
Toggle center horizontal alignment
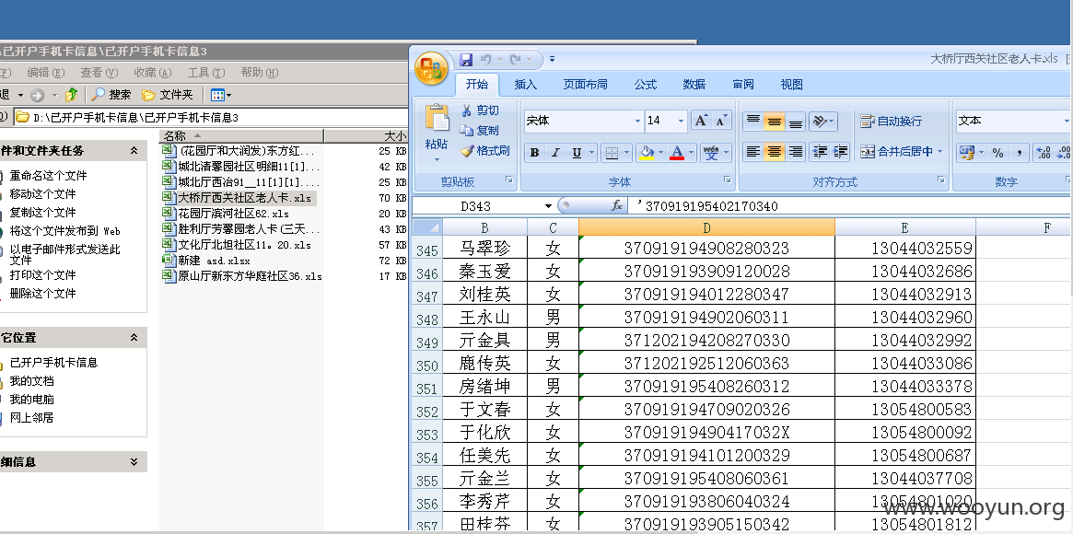(x=774, y=151)
